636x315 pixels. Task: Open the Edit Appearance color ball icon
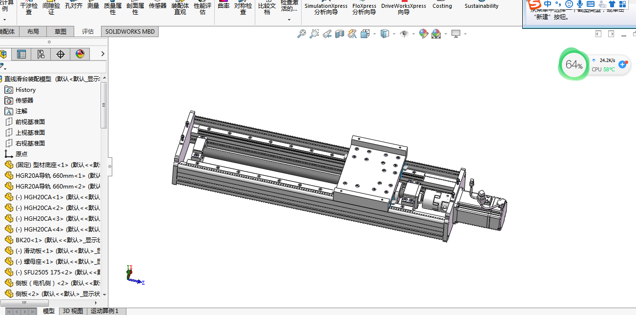click(x=423, y=34)
